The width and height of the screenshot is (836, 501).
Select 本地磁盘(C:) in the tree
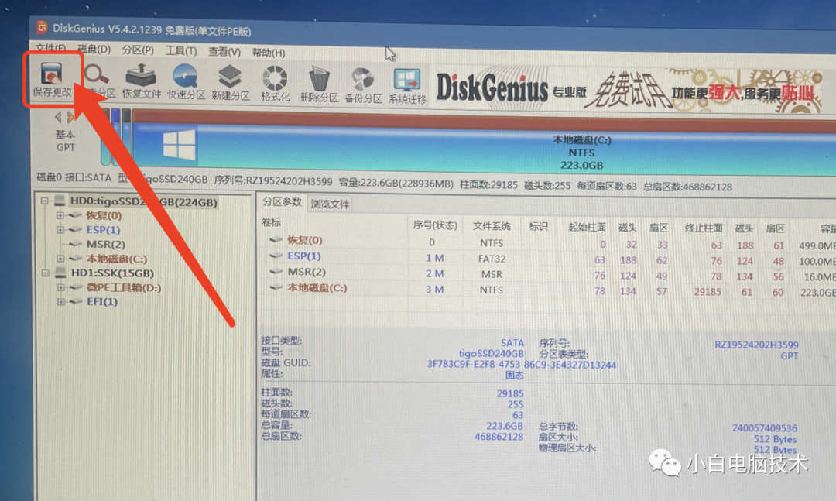pos(116,259)
